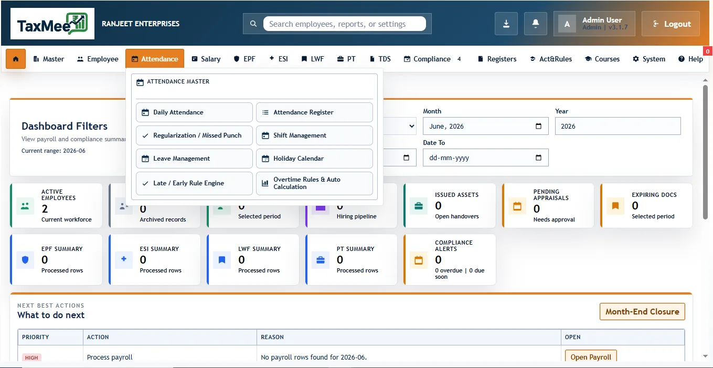Click 'What to do next' heading
Screen dimensions: 713x368
(51, 315)
